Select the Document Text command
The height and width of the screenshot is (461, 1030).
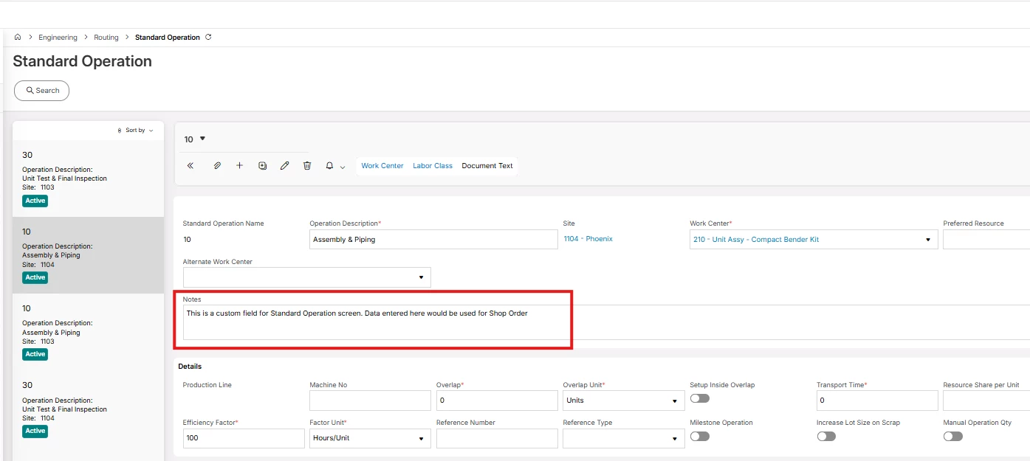coord(487,166)
